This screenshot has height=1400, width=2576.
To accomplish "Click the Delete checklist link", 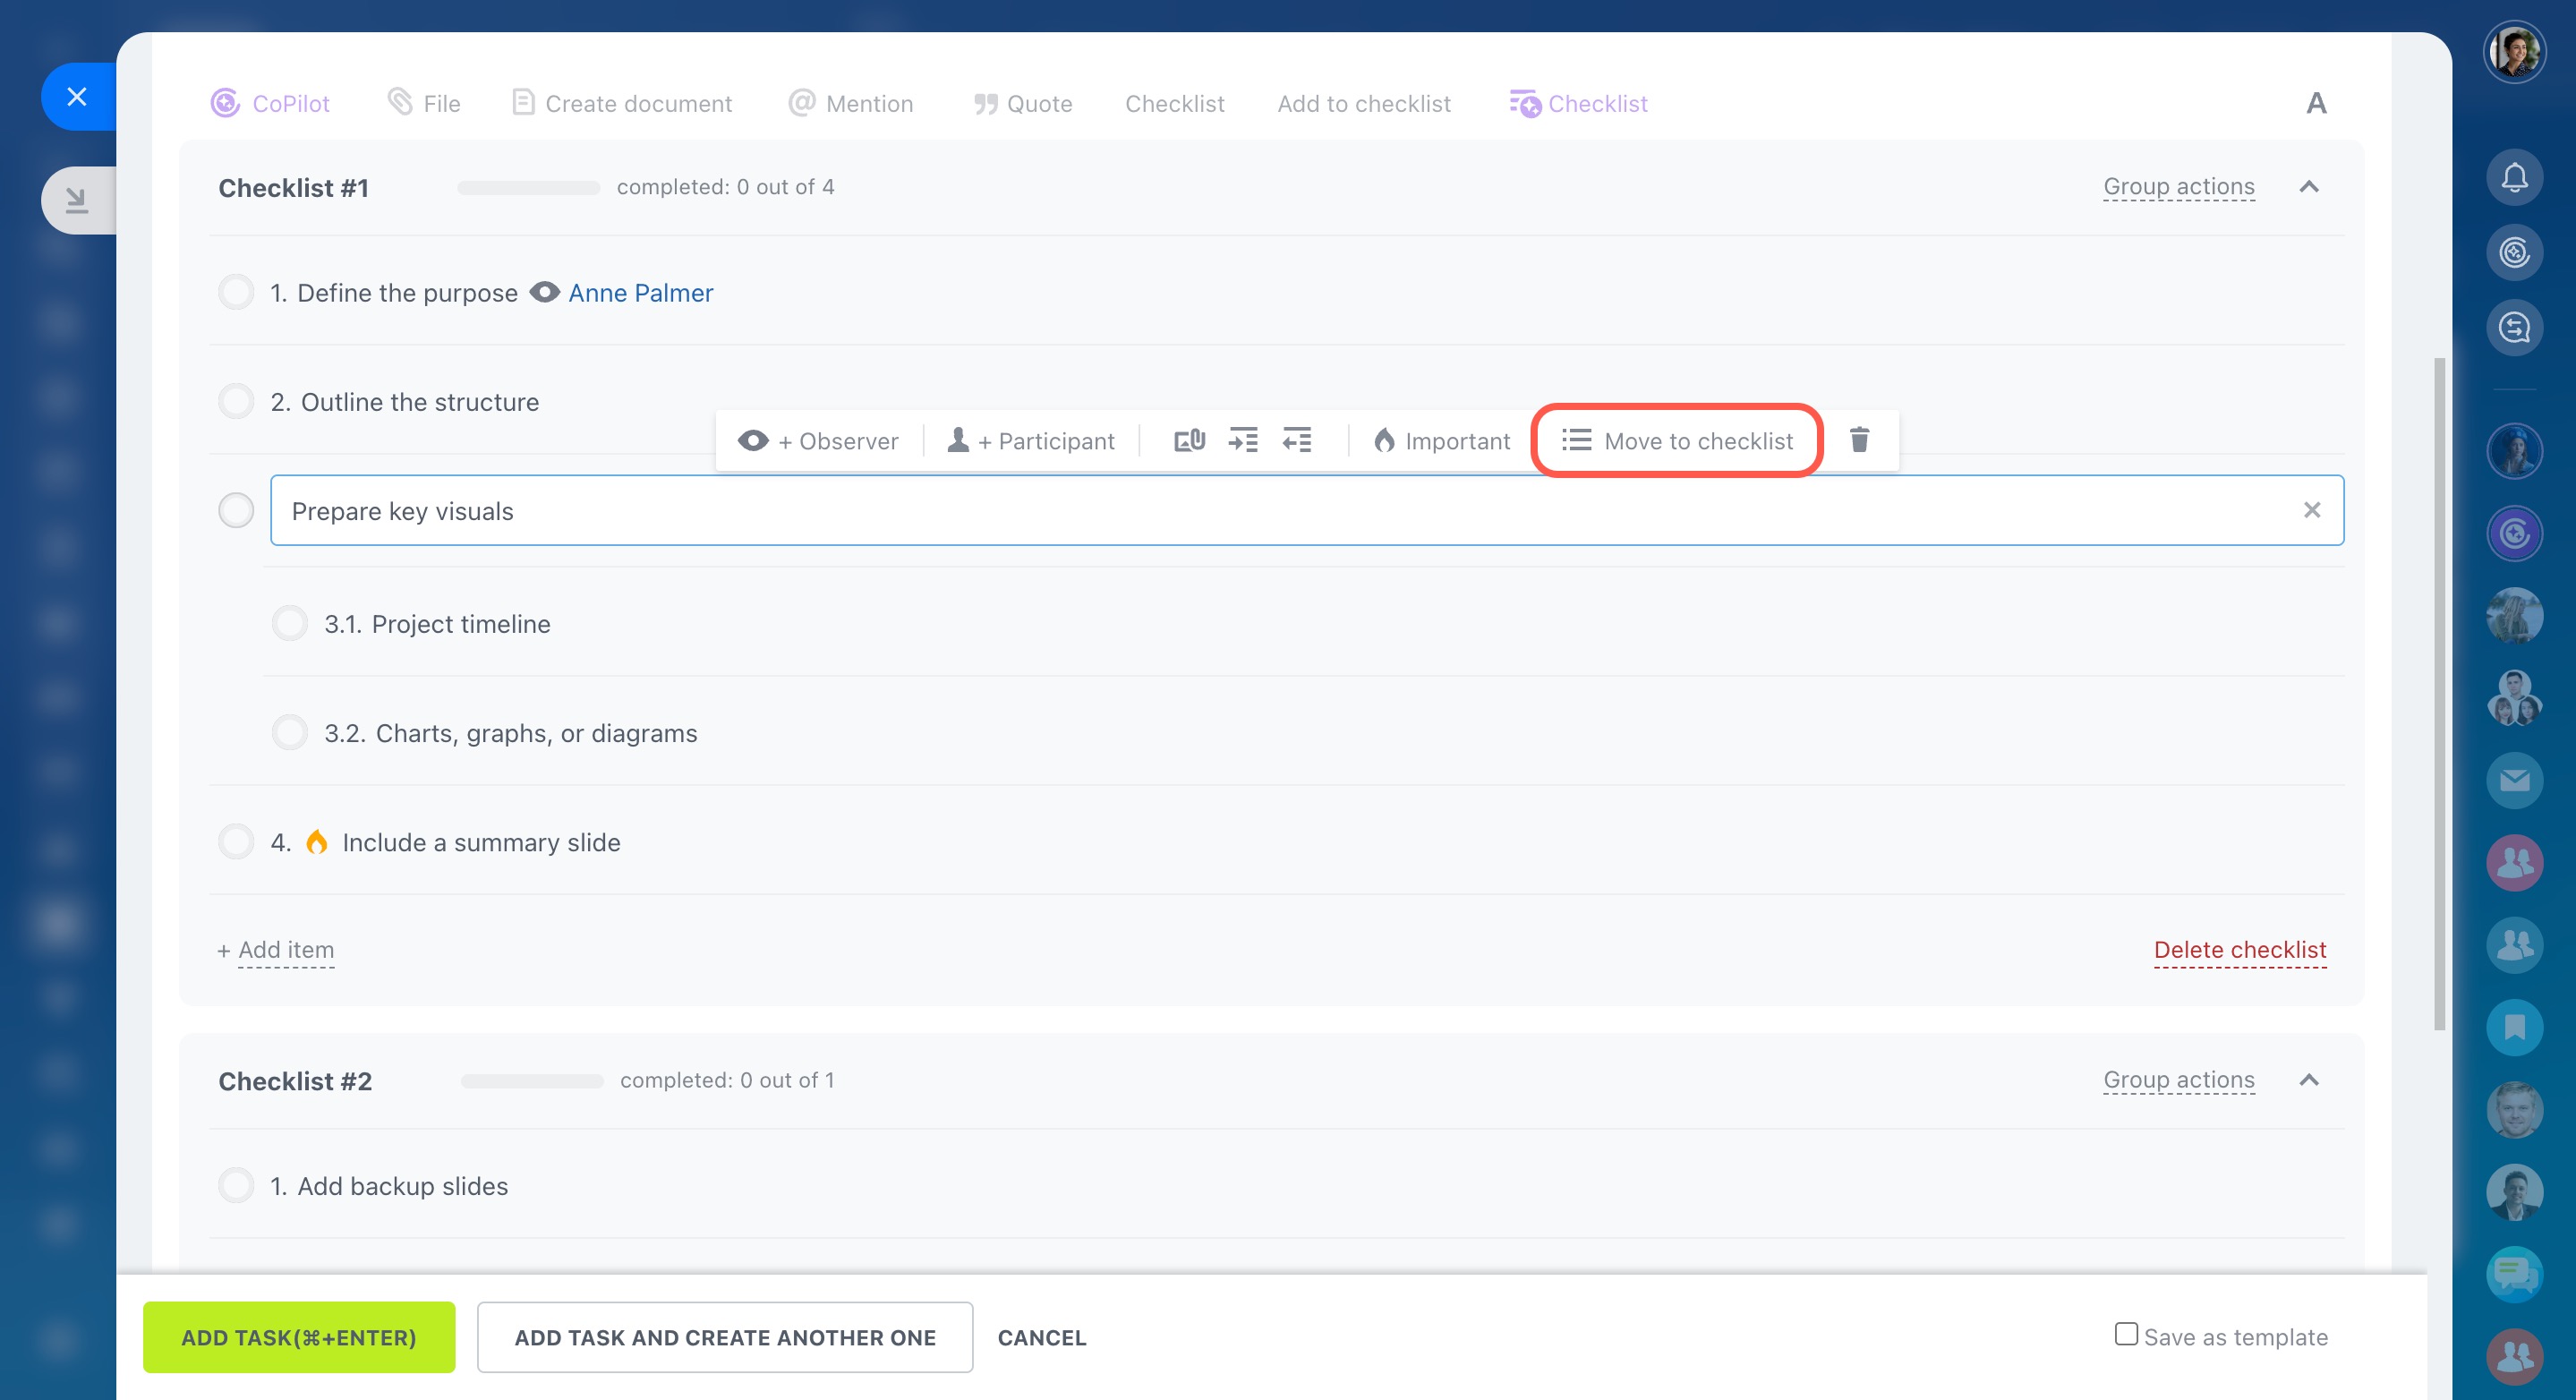I will pyautogui.click(x=2239, y=950).
